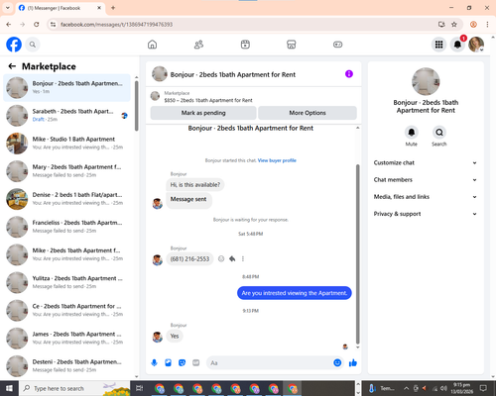Open Windows Start menu
Image resolution: width=496 pixels, height=396 pixels.
tap(9, 388)
